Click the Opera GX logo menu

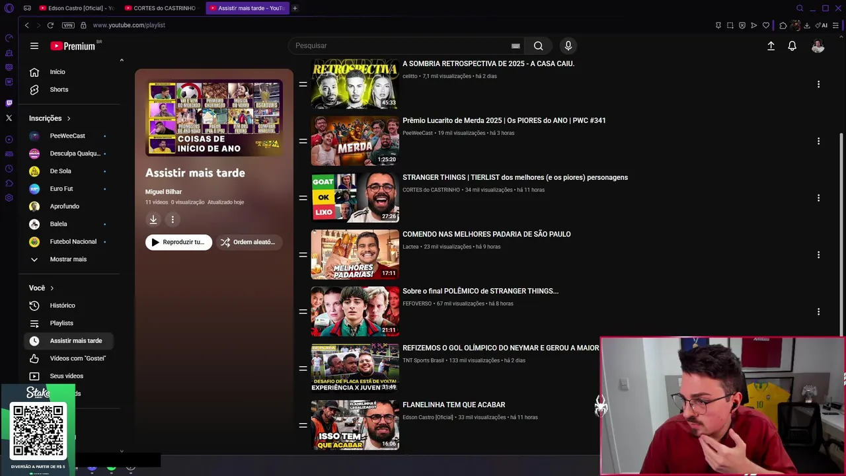pyautogui.click(x=9, y=8)
